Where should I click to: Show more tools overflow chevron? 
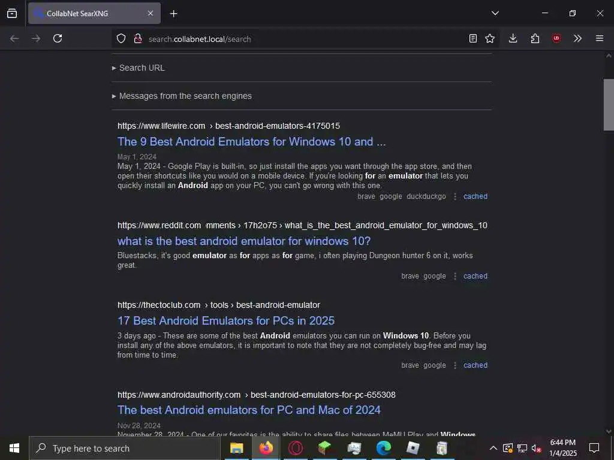[x=577, y=38]
